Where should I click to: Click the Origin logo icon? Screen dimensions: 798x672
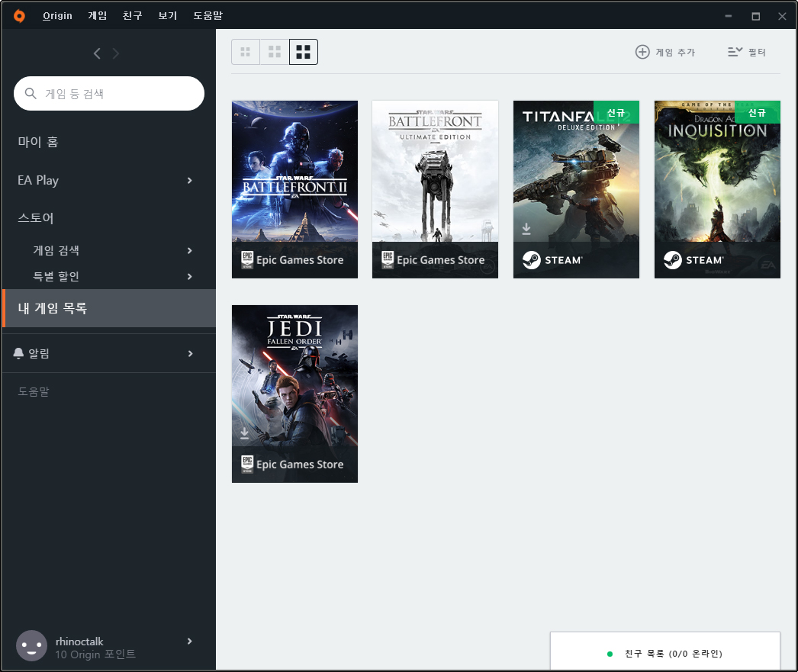(19, 16)
